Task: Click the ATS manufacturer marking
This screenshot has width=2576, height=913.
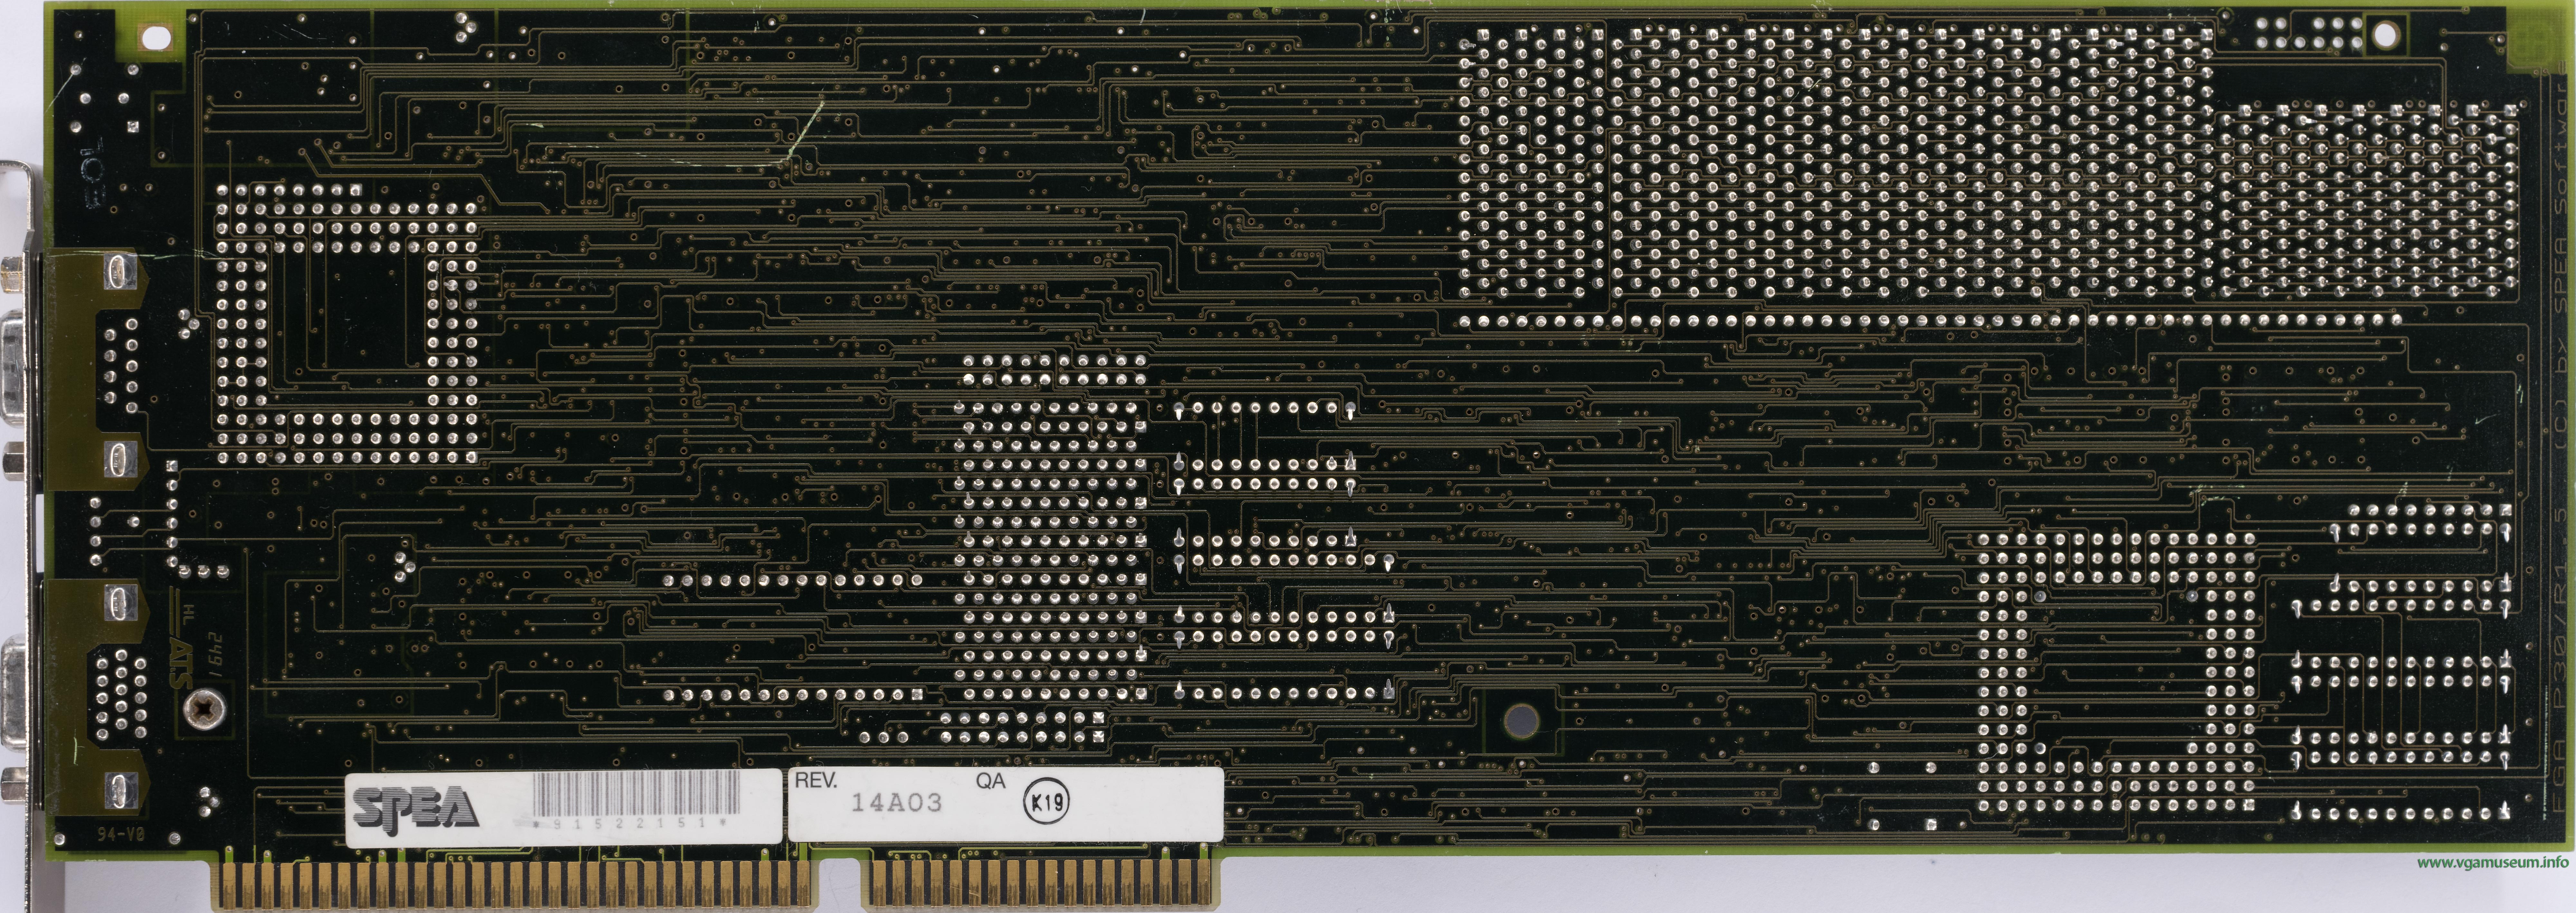Action: [x=181, y=663]
